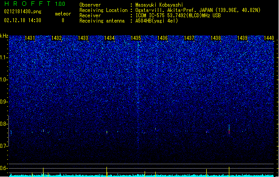
Task: Click the 0.7 kHz frequency label
Action: (4, 146)
